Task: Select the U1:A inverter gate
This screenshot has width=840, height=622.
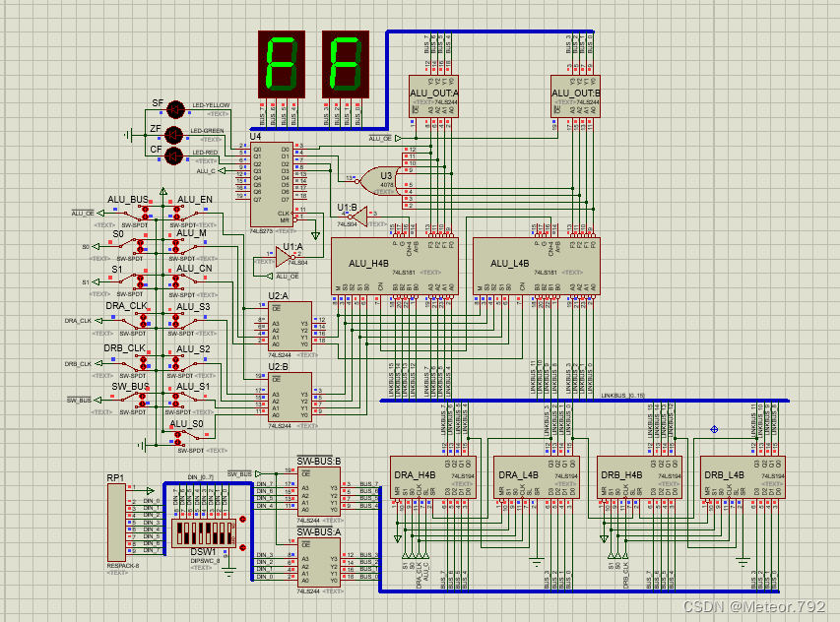Action: [284, 257]
